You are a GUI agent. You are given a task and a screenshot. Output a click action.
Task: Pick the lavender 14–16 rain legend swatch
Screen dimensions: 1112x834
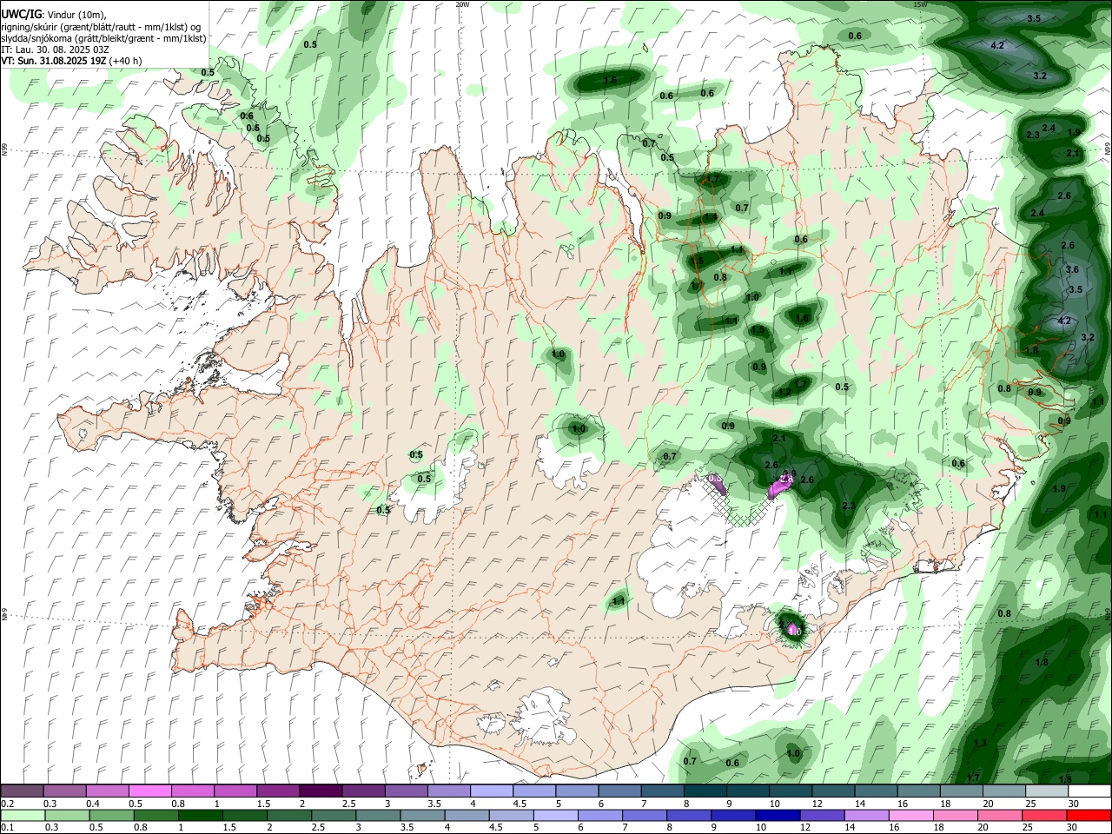point(868,815)
